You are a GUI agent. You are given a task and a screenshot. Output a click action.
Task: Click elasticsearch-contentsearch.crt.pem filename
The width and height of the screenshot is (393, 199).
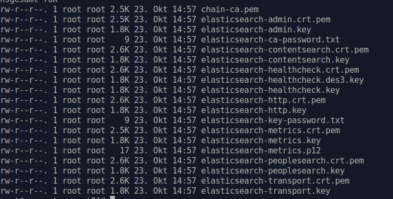click(x=285, y=50)
